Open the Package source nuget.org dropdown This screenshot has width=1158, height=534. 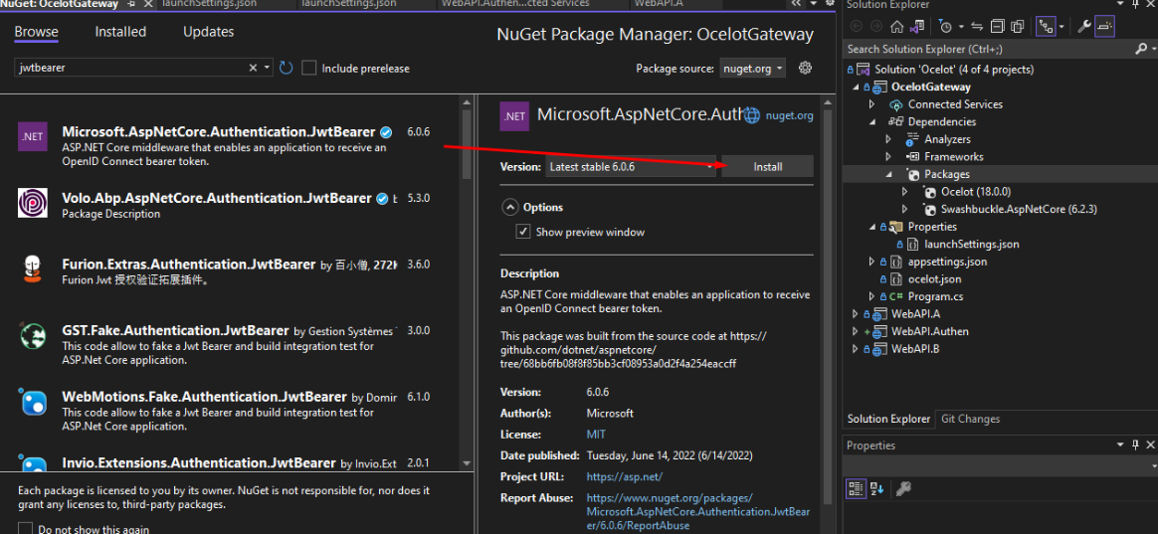pyautogui.click(x=752, y=68)
